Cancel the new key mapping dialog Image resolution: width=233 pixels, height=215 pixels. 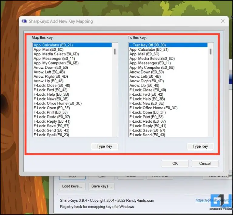click(x=205, y=164)
